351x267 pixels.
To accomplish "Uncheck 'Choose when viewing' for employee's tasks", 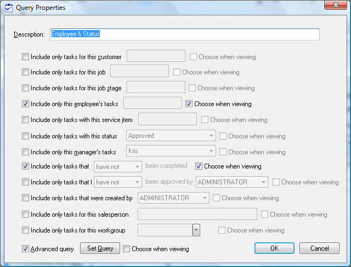I will (189, 103).
